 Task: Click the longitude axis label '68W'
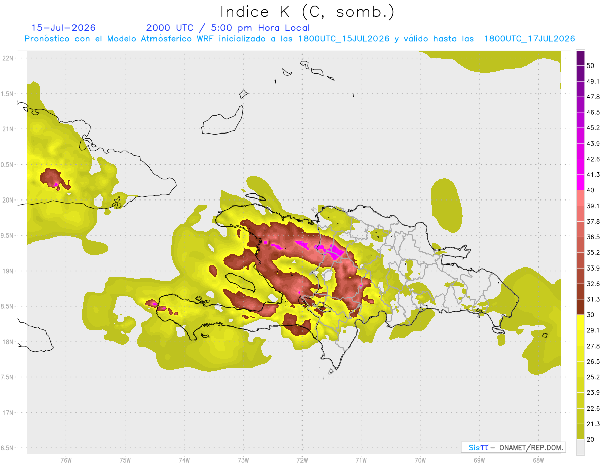[x=538, y=460]
